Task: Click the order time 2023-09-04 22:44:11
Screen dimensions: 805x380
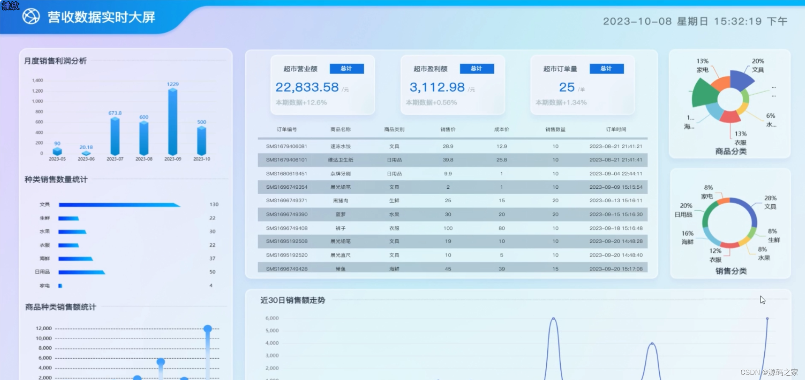Action: (616, 173)
